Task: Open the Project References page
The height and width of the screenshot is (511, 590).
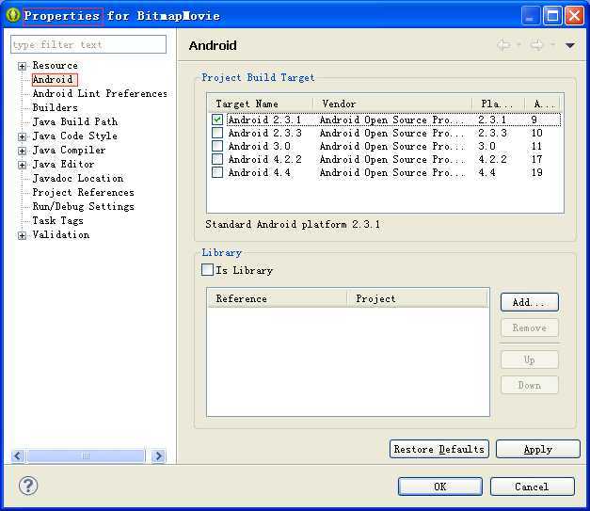Action: tap(83, 192)
